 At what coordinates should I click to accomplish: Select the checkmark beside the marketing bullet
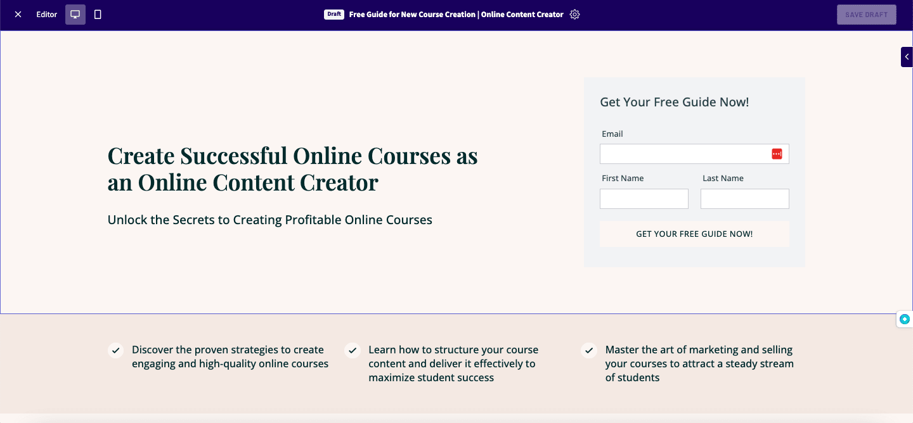(588, 350)
